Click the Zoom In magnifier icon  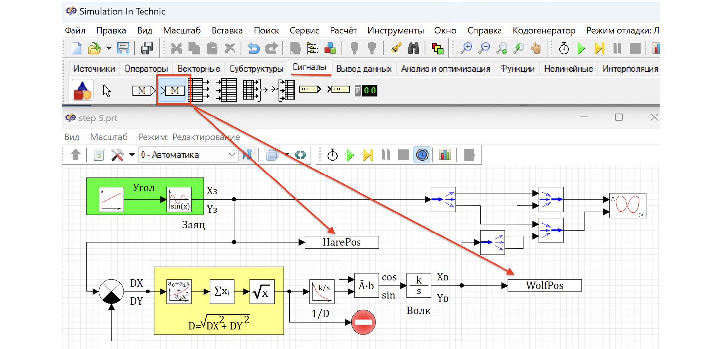click(466, 48)
